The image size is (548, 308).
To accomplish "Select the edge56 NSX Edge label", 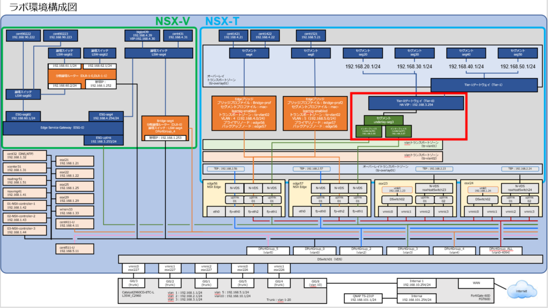I will tap(213, 186).
